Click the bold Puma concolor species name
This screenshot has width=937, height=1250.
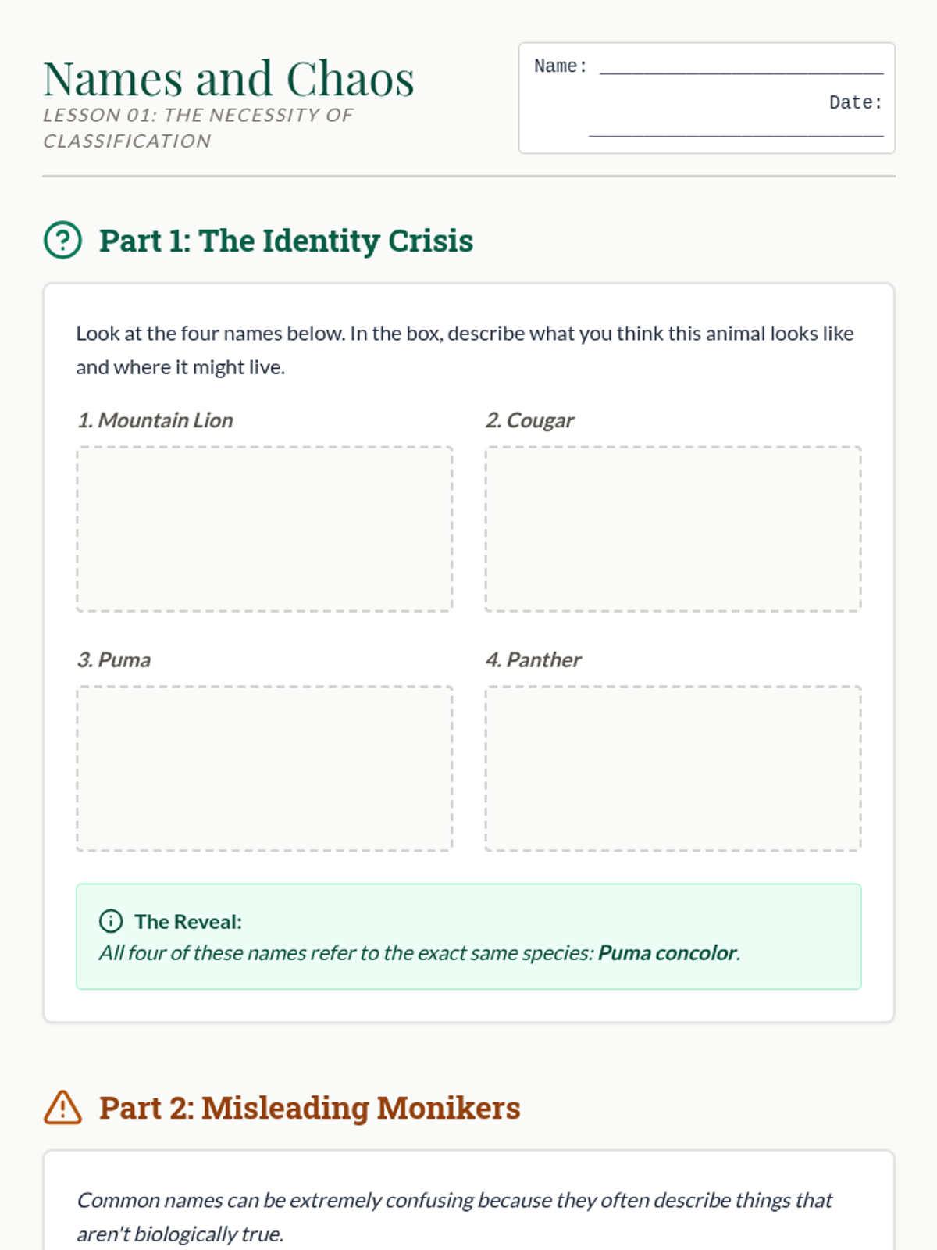667,953
